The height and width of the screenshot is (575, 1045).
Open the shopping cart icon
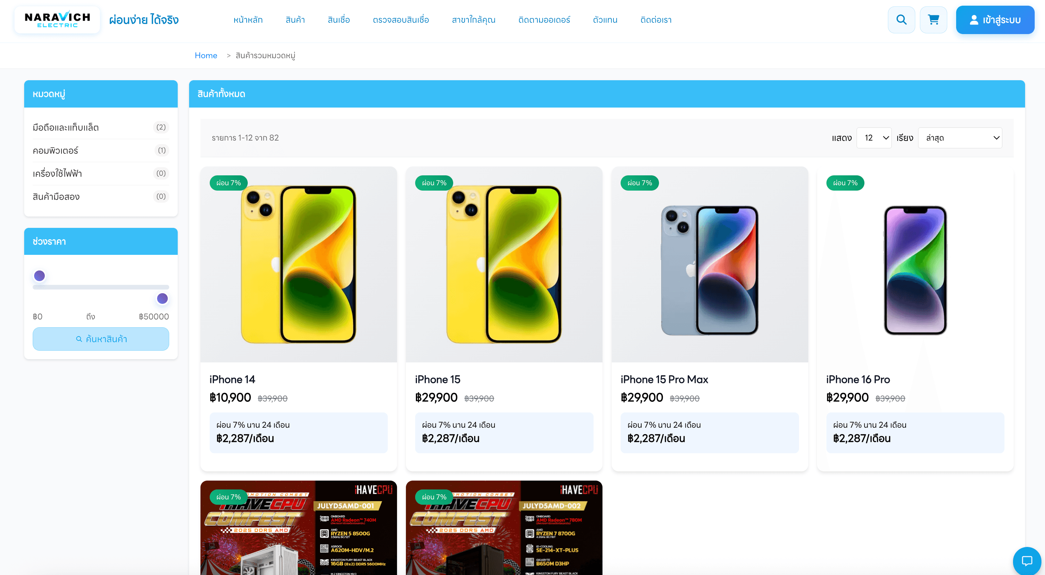click(933, 20)
